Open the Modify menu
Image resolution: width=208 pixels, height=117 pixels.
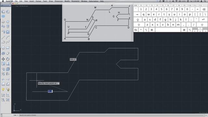click(x=67, y=1)
